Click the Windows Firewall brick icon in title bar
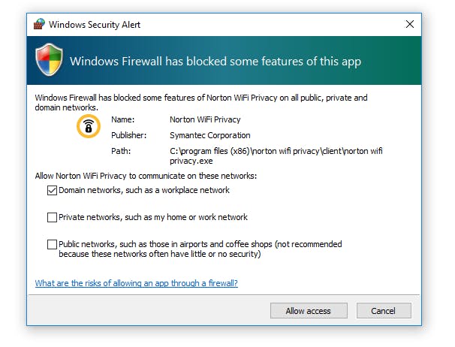Viewport: 455px width, 347px height. pos(39,24)
